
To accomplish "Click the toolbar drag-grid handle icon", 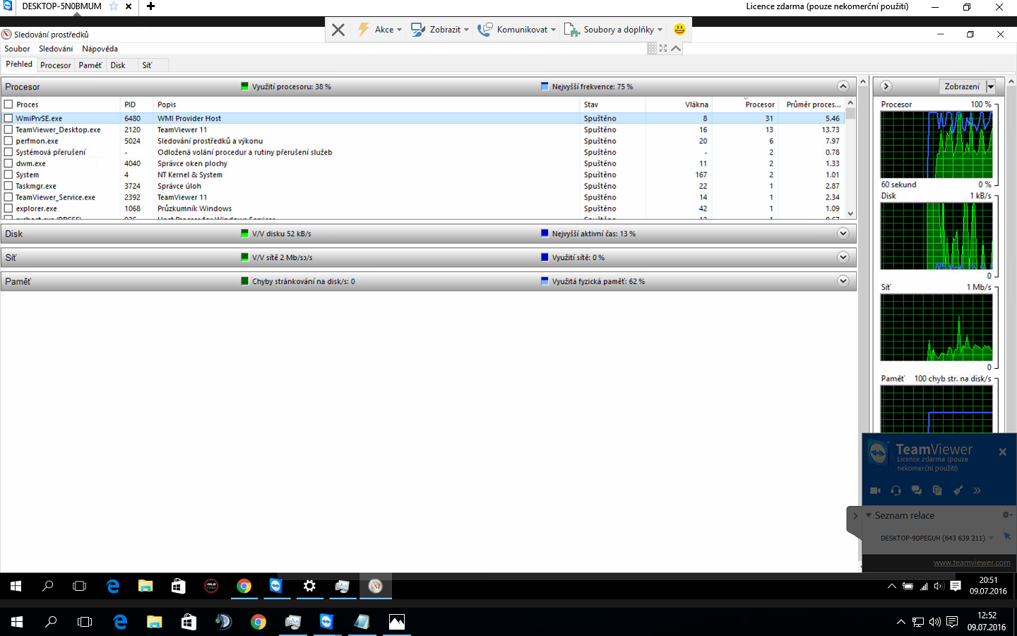I will 652,48.
